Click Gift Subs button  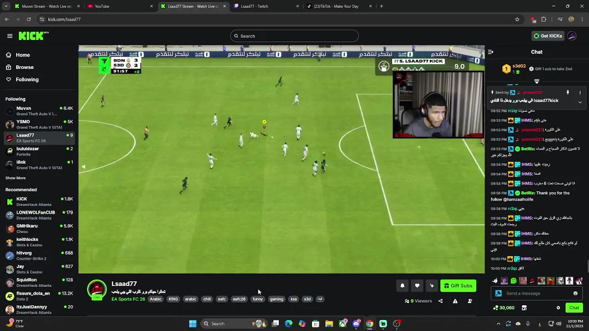458,285
